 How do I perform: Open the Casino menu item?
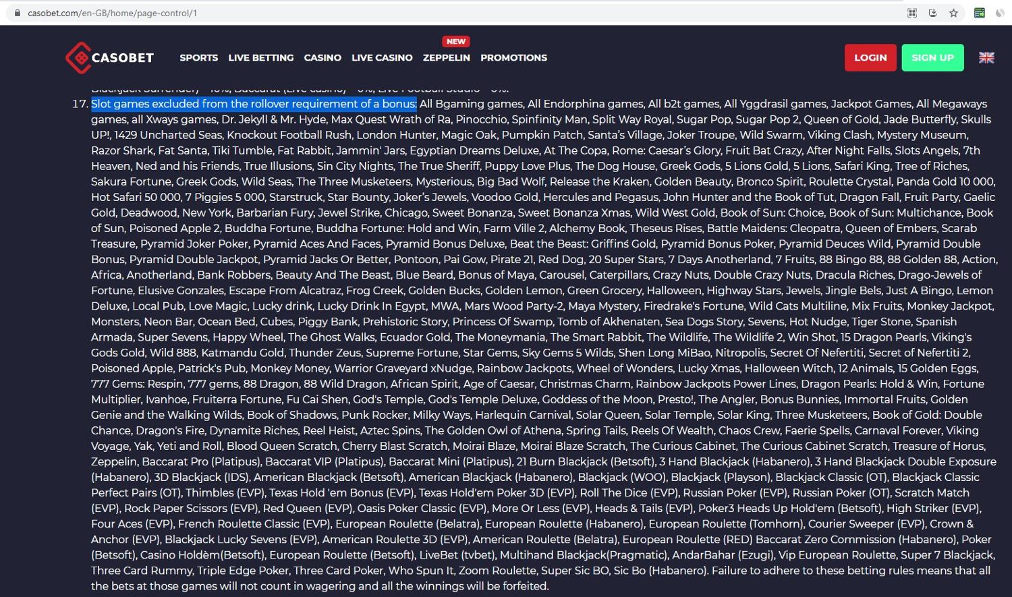click(x=322, y=58)
